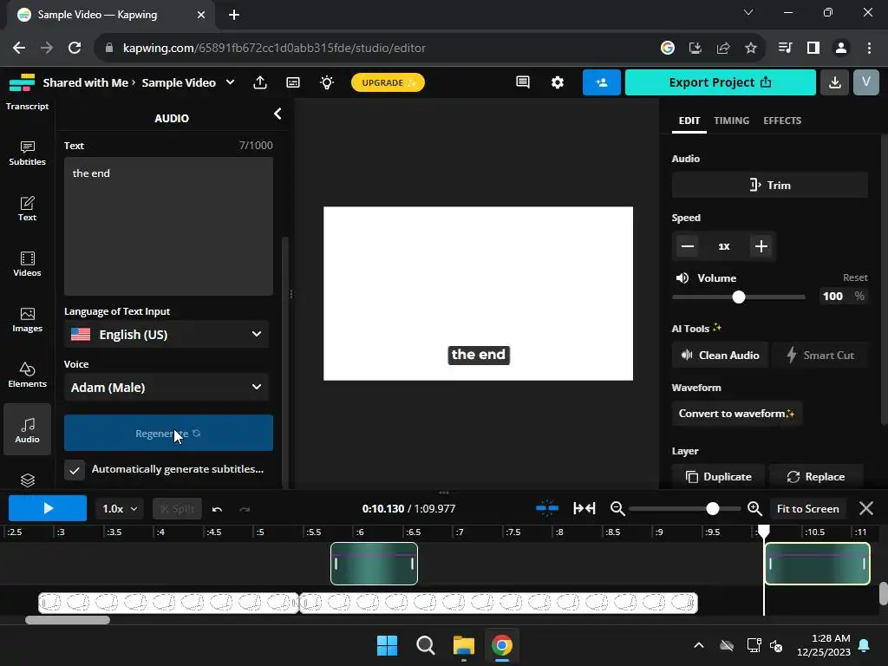Zoom out the timeline
This screenshot has width=888, height=666.
(617, 508)
